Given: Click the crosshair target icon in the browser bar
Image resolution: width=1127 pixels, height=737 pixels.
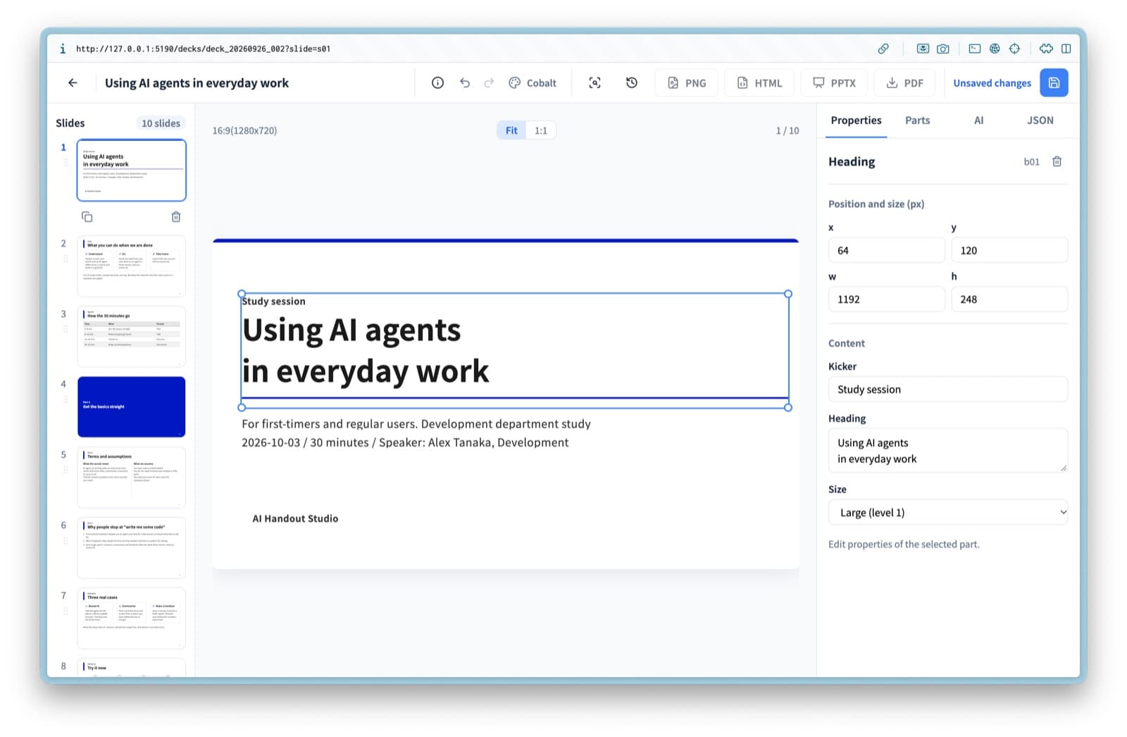Looking at the screenshot, I should pos(1014,49).
